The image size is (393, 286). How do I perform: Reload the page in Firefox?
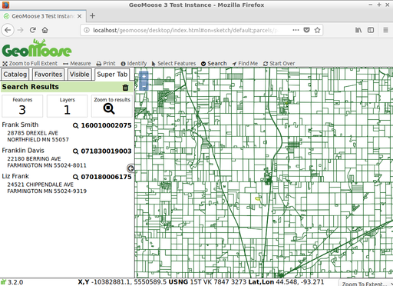pos(32,30)
